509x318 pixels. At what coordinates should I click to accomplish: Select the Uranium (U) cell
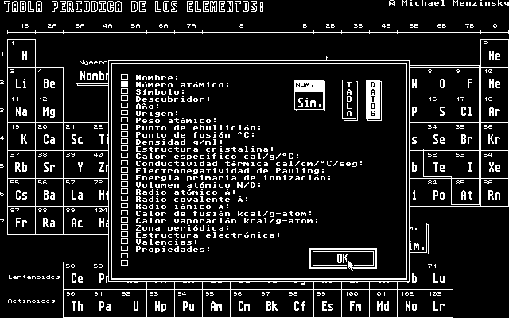(133, 304)
